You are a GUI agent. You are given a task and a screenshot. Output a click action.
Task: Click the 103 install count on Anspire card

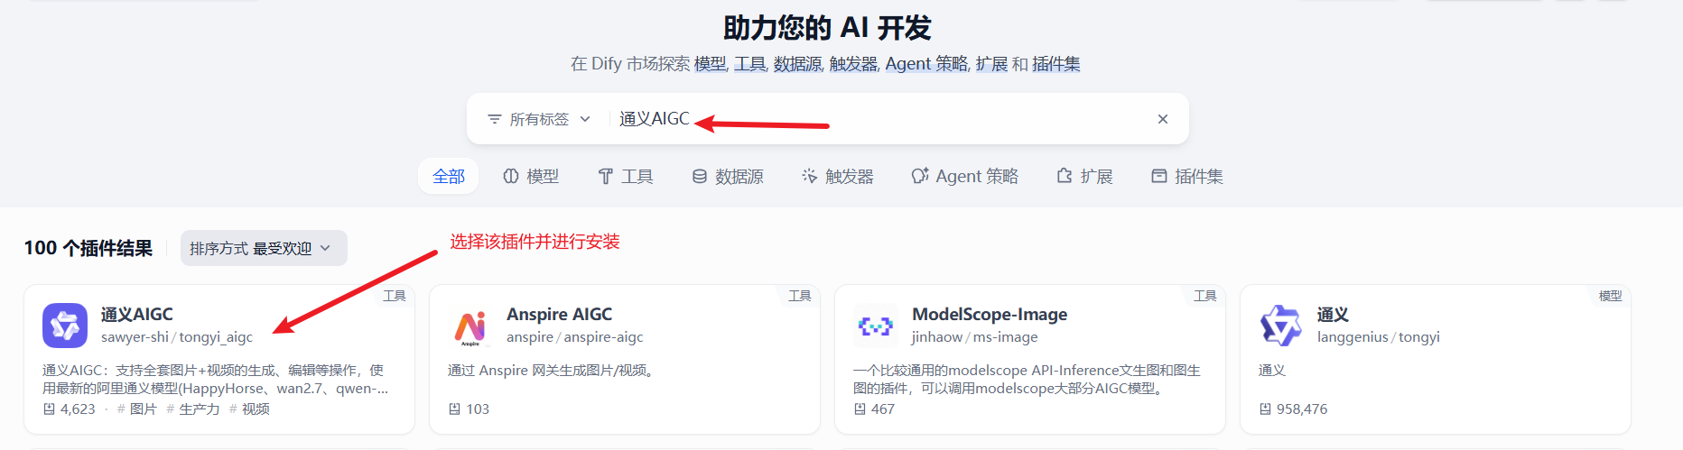[470, 409]
